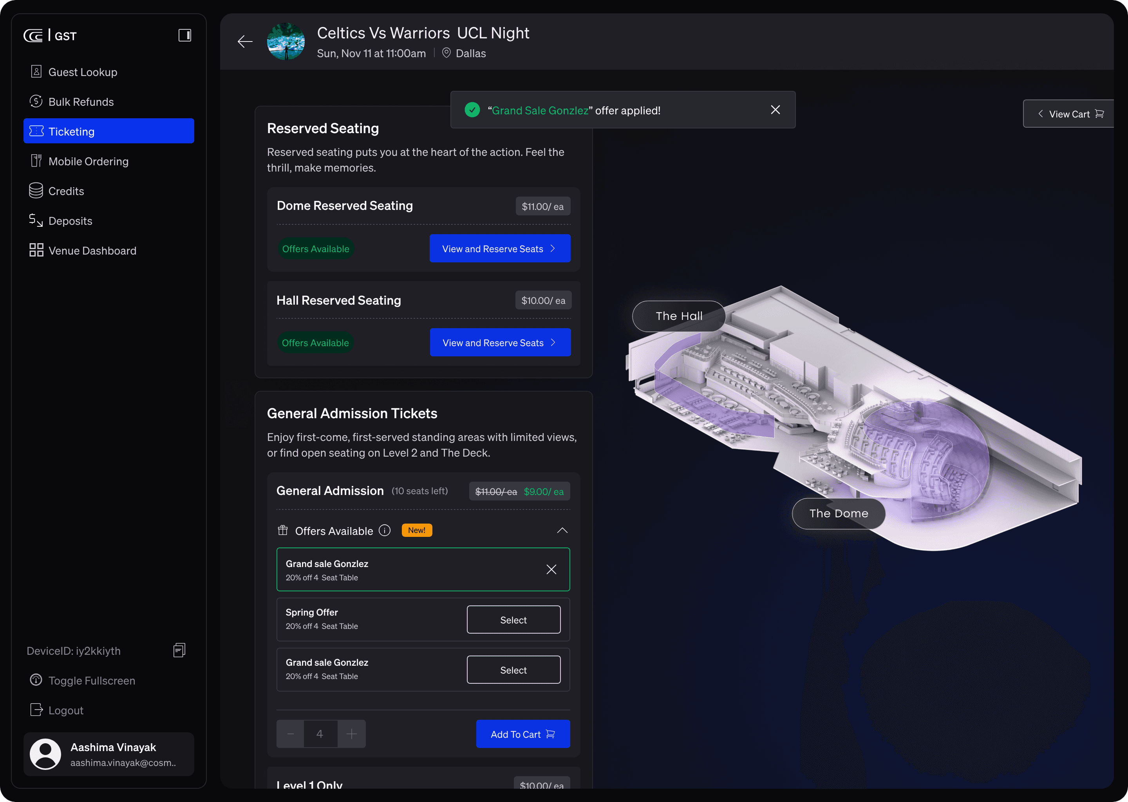Collapse the sidebar panel icon
Screen dimensions: 1128x802
pos(185,35)
